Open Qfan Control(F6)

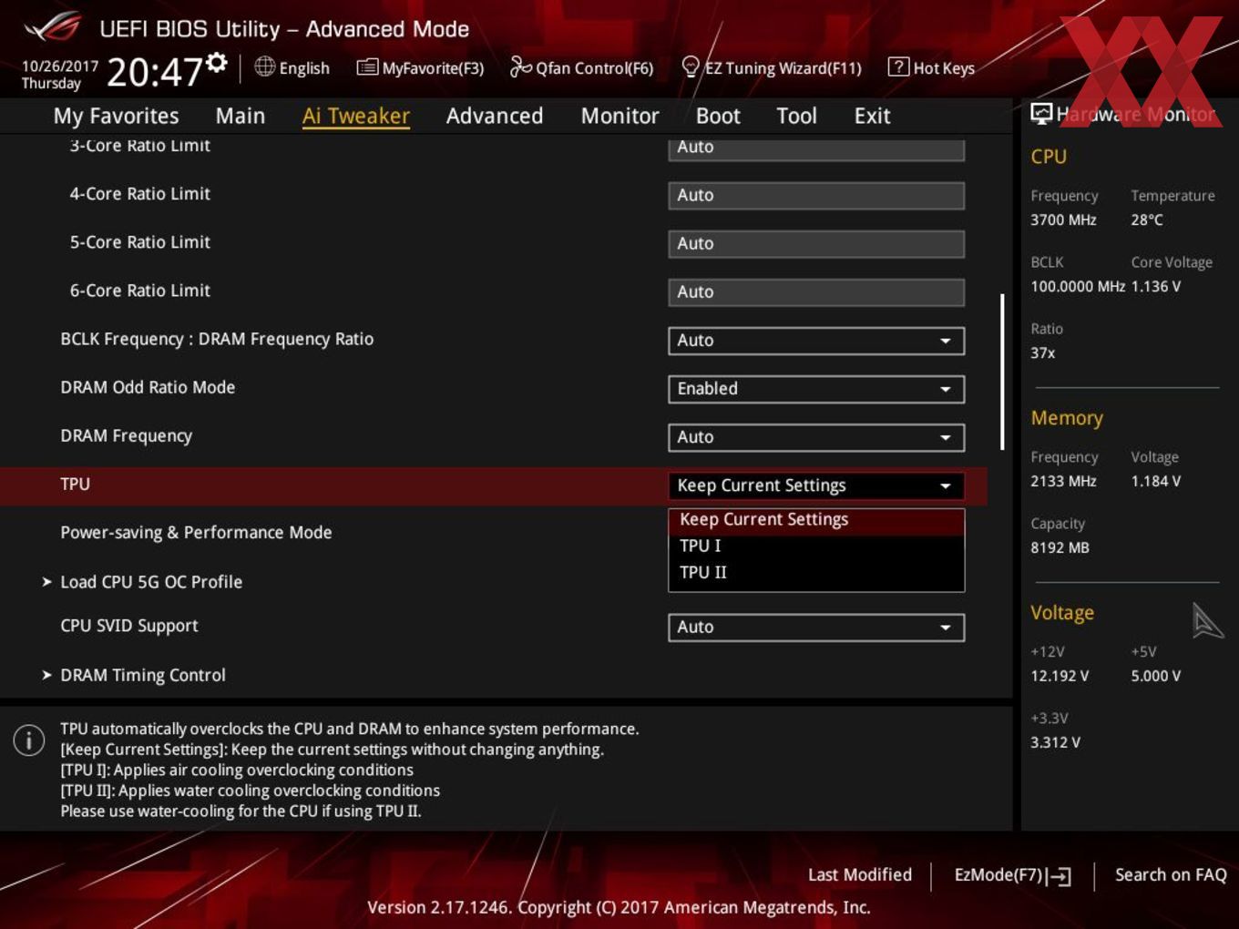(582, 67)
